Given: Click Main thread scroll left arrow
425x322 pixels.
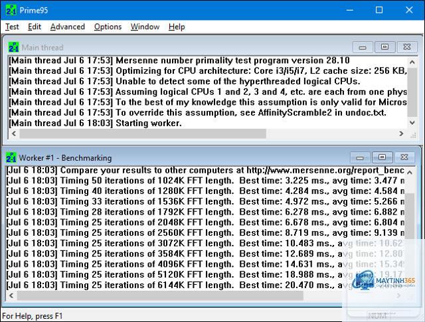Looking at the screenshot, I should [14, 133].
